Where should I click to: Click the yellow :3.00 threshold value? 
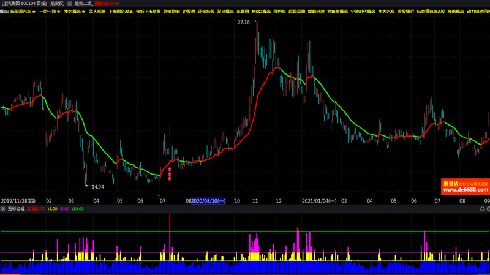pos(53,209)
